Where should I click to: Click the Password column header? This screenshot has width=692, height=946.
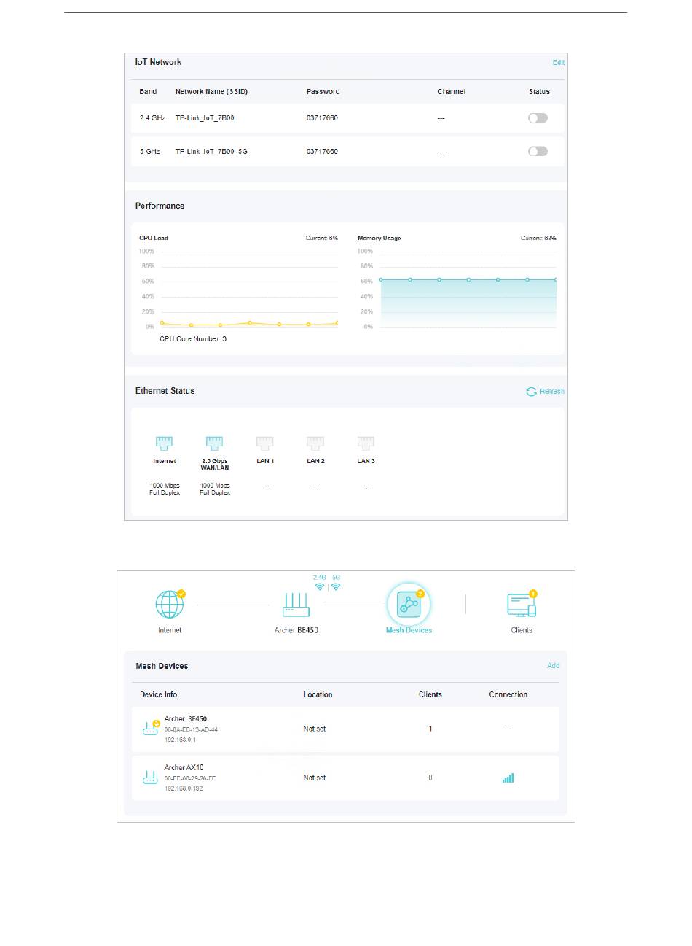point(323,92)
